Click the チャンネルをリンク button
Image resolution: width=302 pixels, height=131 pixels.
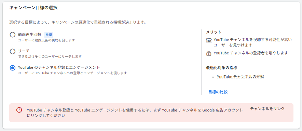point(267,109)
